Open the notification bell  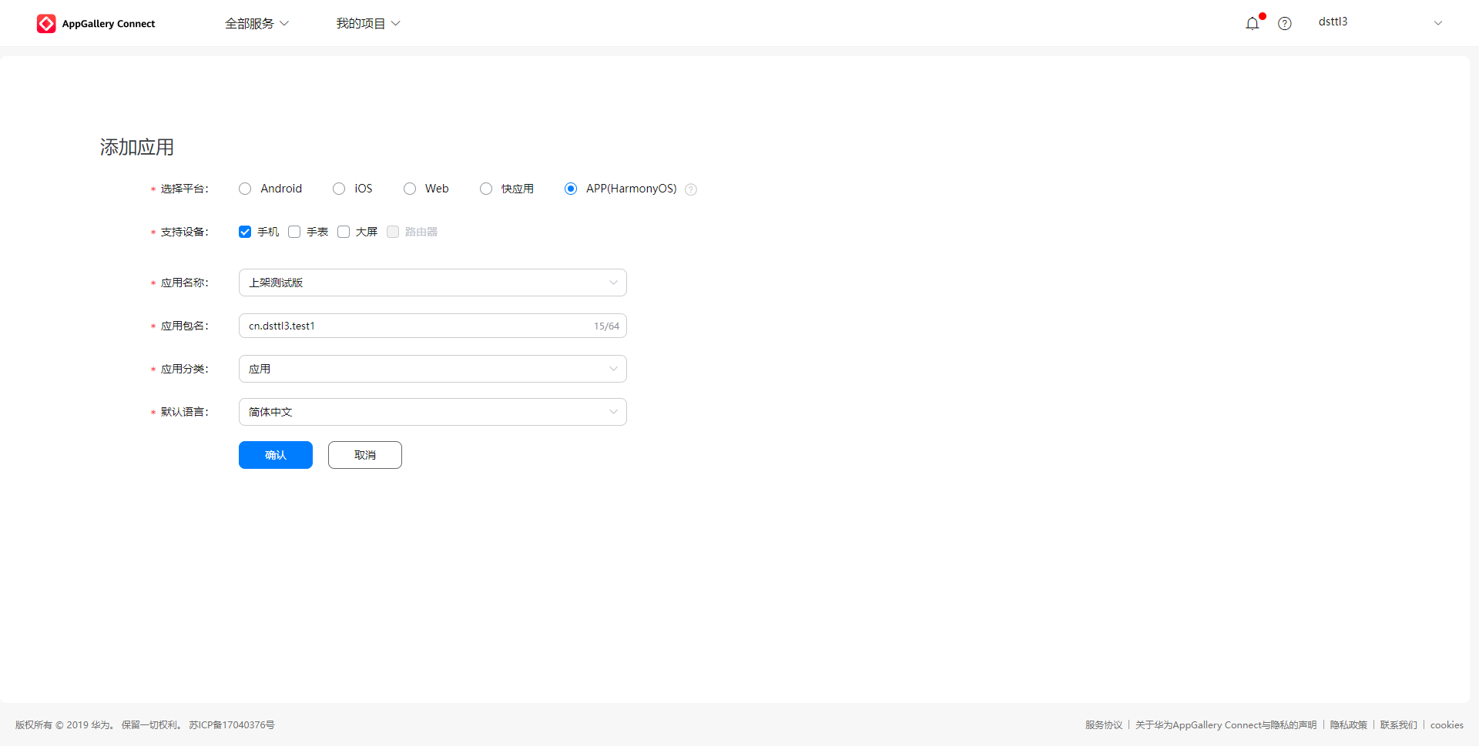pyautogui.click(x=1253, y=24)
